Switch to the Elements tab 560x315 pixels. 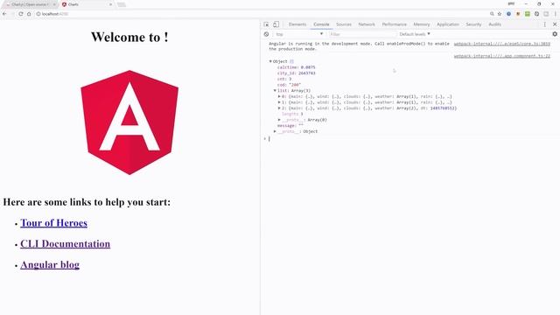coord(297,24)
